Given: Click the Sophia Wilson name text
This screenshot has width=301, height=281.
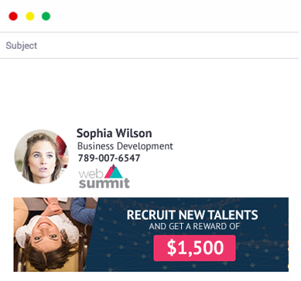Looking at the screenshot, I should pos(115,133).
